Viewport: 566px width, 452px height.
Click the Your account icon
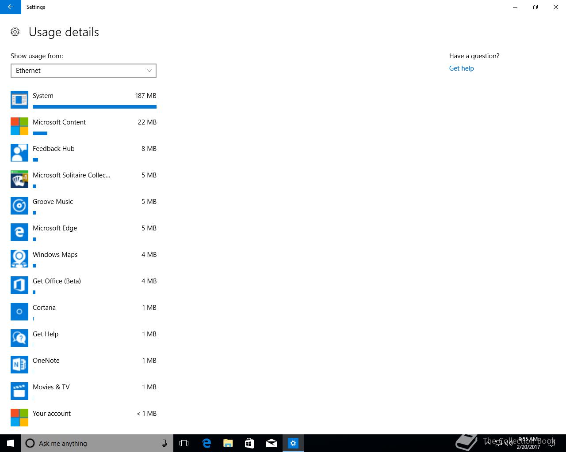coord(19,418)
